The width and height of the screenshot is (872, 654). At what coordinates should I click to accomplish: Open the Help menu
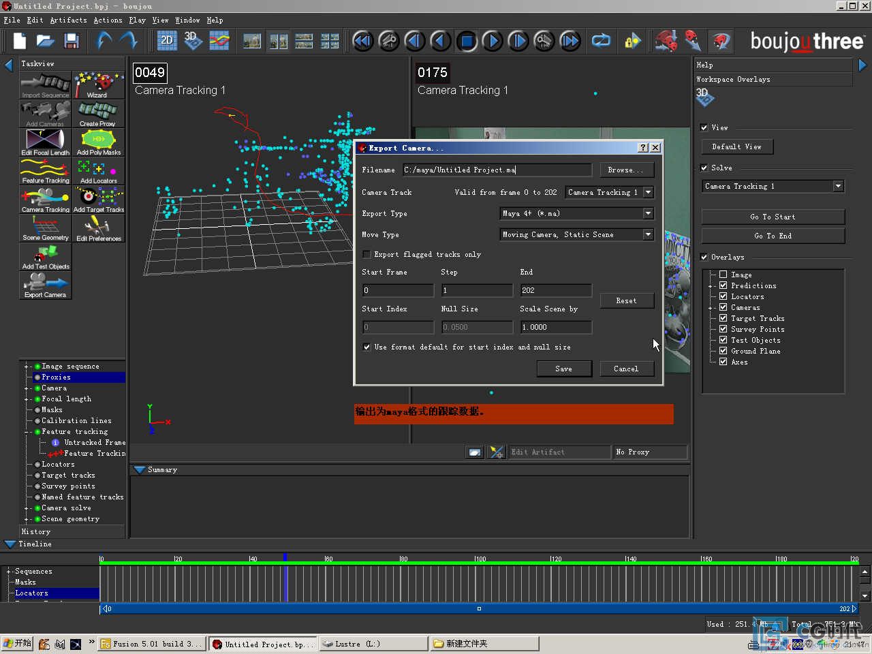[215, 20]
